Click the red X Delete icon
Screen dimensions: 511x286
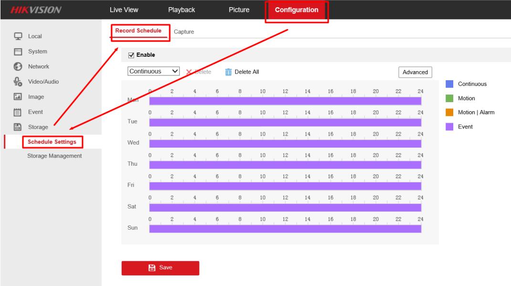(x=188, y=72)
